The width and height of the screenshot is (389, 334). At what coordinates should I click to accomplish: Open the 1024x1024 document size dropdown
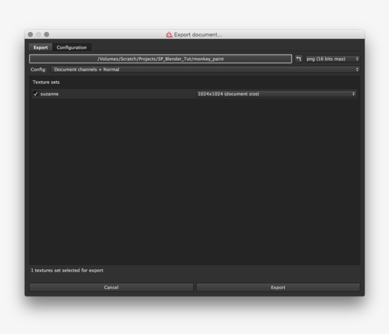pyautogui.click(x=278, y=94)
